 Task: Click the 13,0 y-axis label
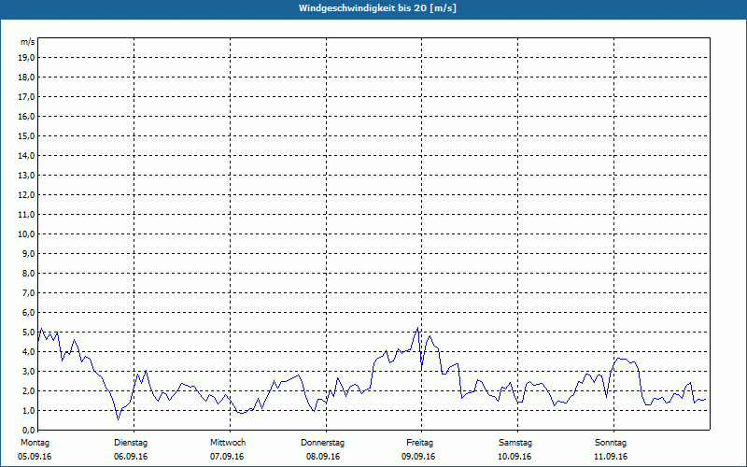(x=25, y=175)
